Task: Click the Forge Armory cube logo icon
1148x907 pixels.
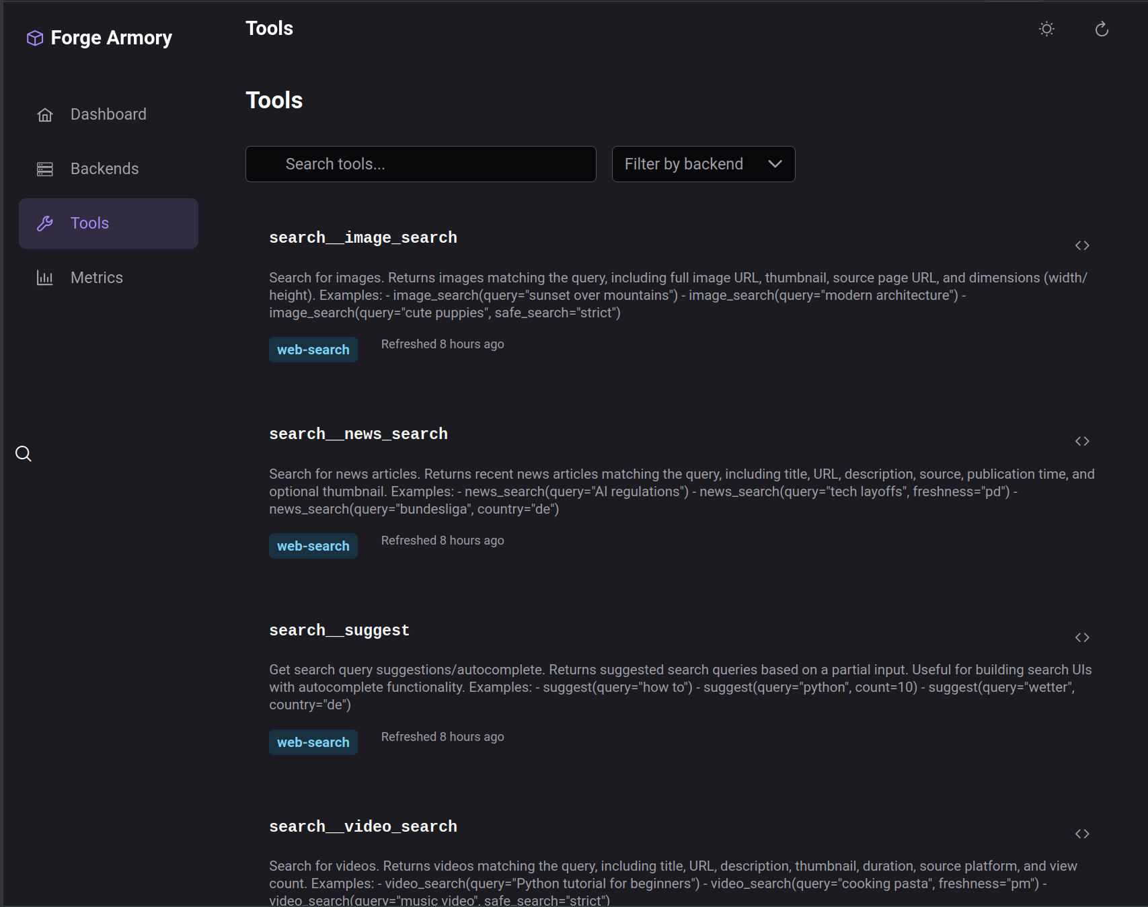Action: click(35, 38)
